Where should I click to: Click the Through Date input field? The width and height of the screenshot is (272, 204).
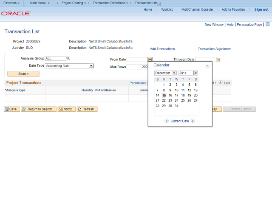click(206, 59)
